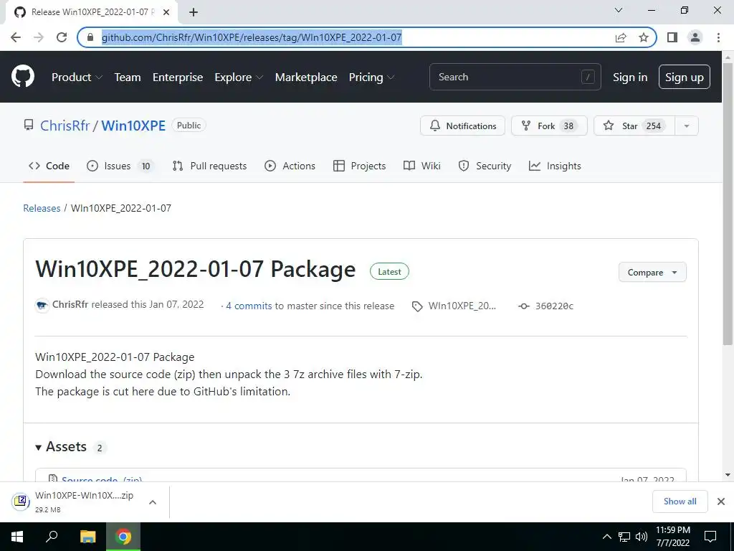
Task: Open Windows Start menu
Action: (x=17, y=537)
